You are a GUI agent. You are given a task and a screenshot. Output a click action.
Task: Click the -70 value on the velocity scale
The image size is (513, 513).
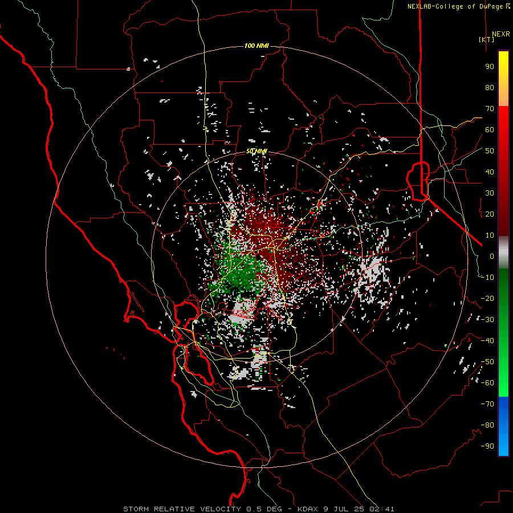487,404
